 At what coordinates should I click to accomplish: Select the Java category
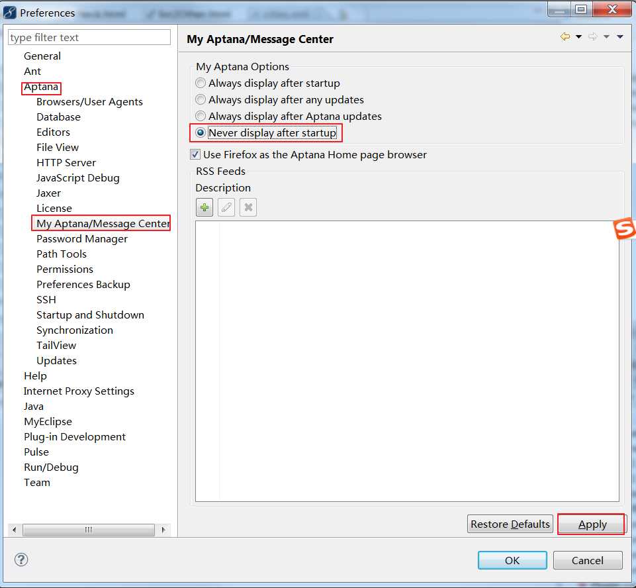[x=34, y=407]
